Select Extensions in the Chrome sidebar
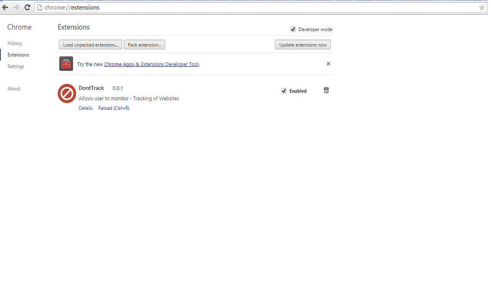Screen dimensions: 491x307 point(18,55)
